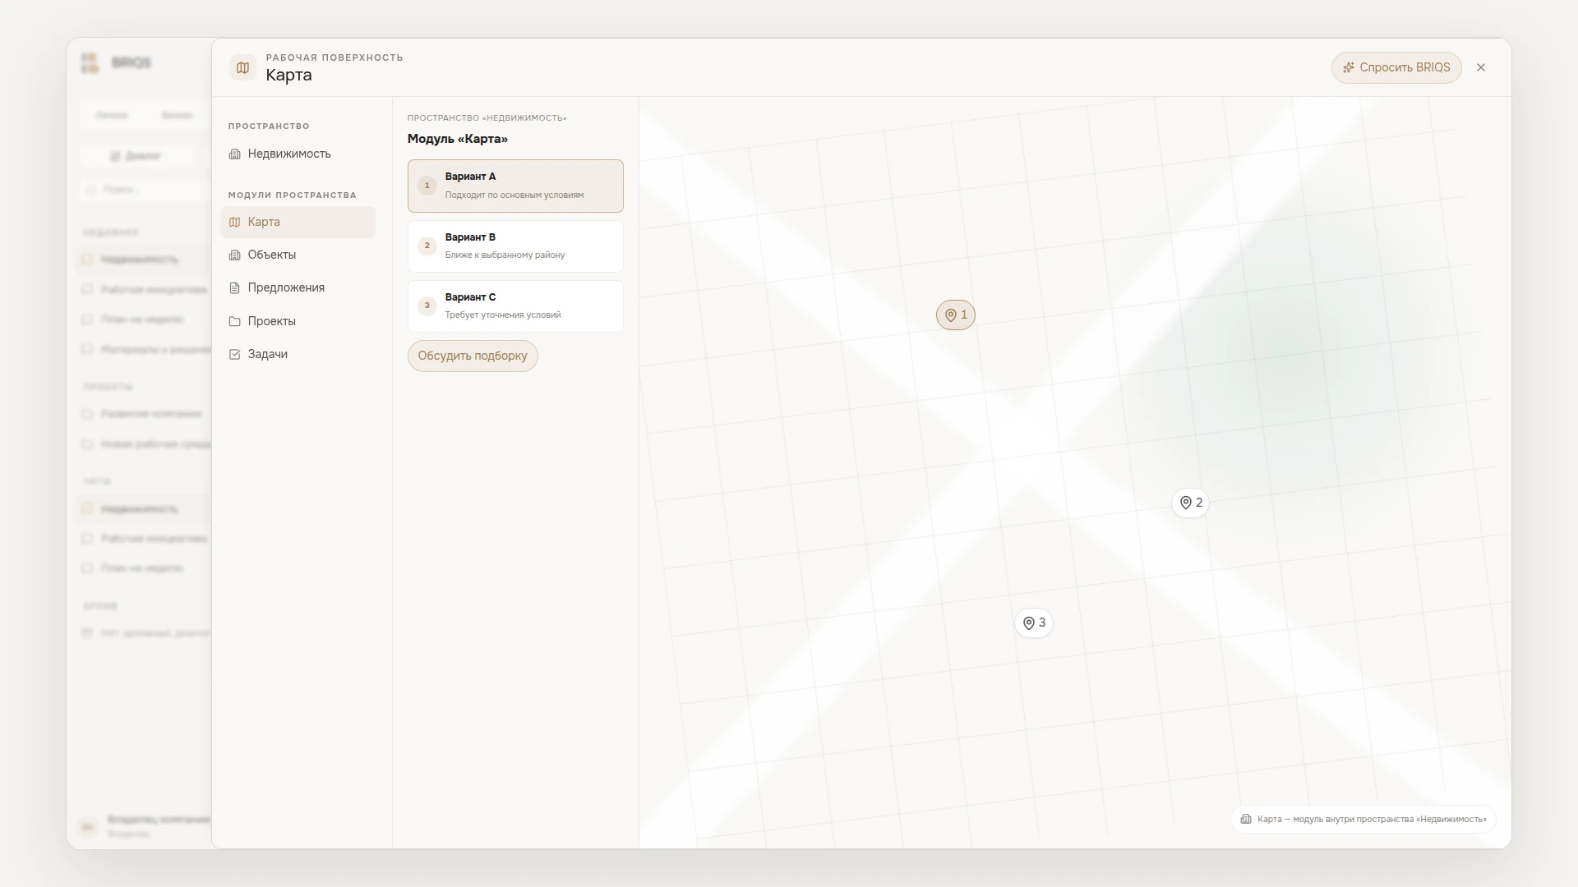Viewport: 1578px width, 887px height.
Task: Close the Карта workspace panel
Action: coord(1481,67)
